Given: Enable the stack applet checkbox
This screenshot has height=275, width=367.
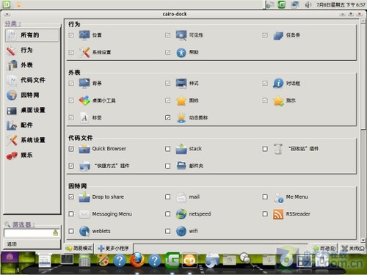Looking at the screenshot, I should point(167,149).
